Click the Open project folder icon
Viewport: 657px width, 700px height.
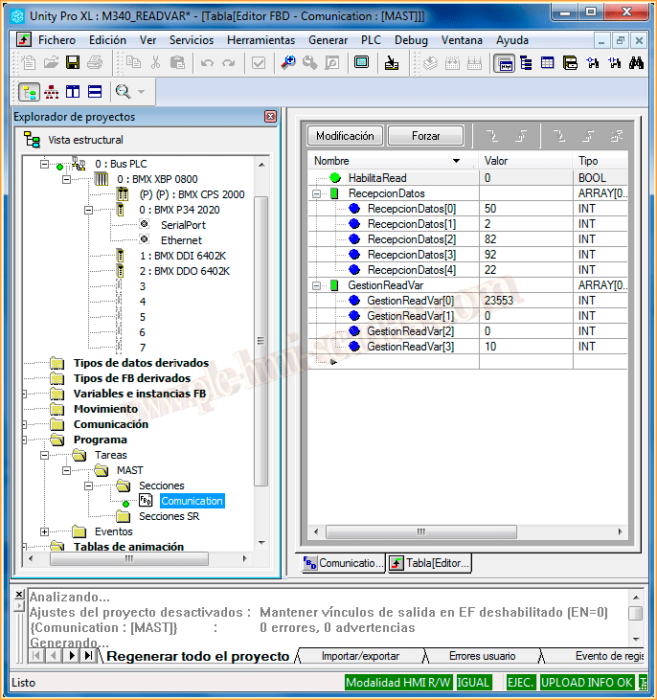click(x=51, y=62)
